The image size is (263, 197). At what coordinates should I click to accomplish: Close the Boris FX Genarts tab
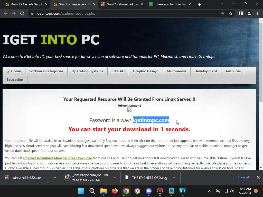click(x=46, y=4)
